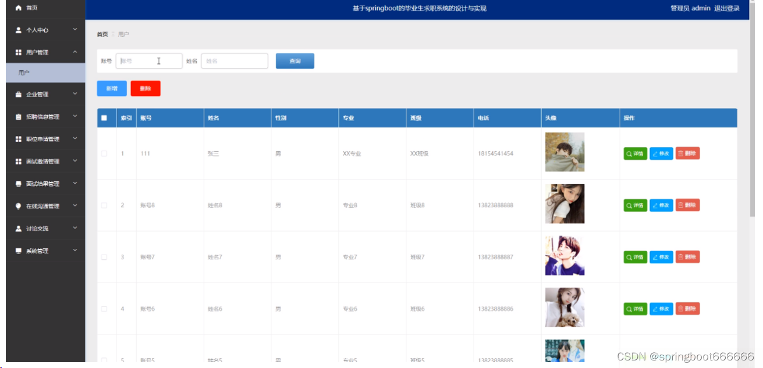Click the grid icon for 用户管理
The height and width of the screenshot is (368, 763).
point(18,52)
